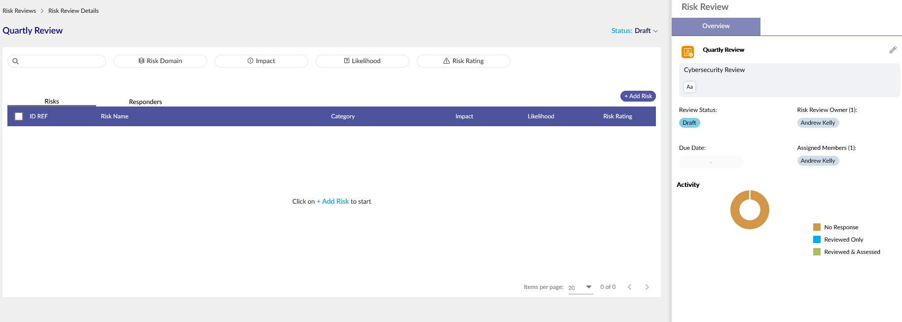Navigate to Risk Reviews breadcrumb
This screenshot has width=902, height=322.
click(19, 11)
